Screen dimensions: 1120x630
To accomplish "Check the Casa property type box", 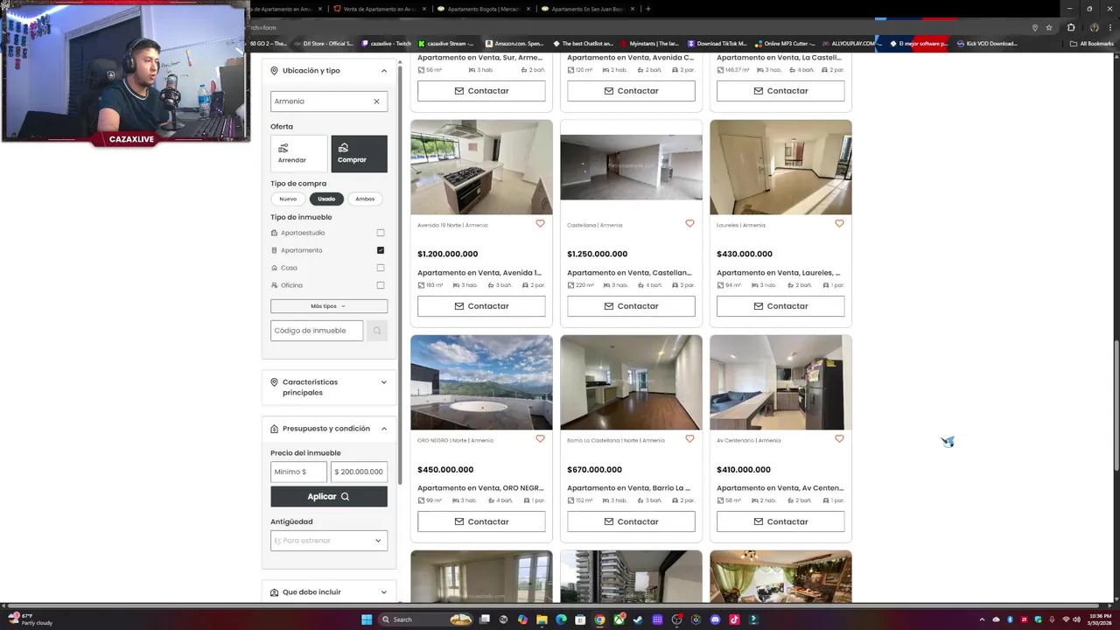I will 381,268.
